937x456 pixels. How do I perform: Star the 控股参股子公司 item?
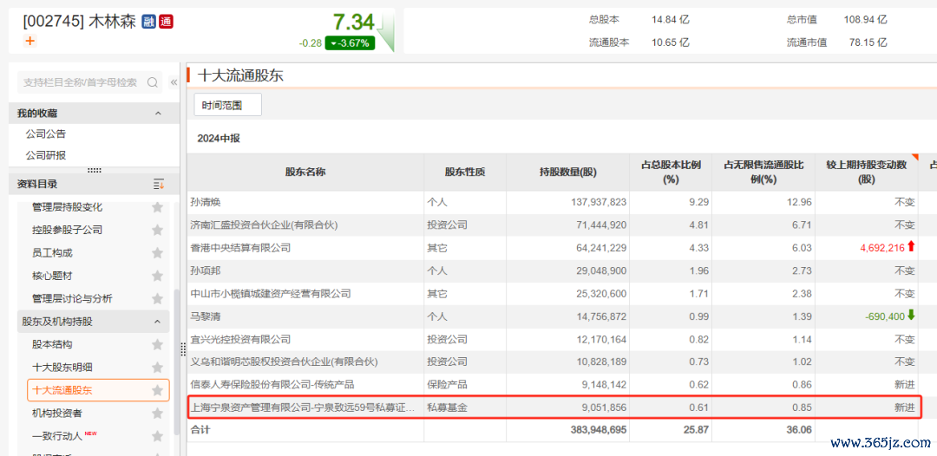[x=157, y=230]
